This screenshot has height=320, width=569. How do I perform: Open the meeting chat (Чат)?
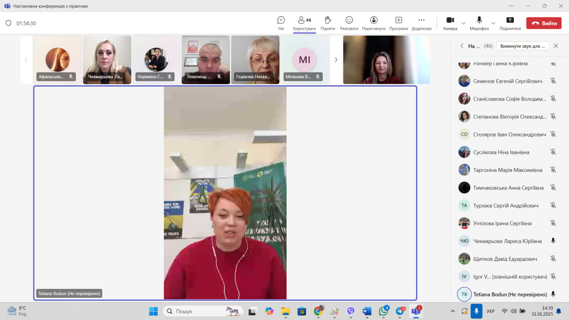(x=281, y=23)
